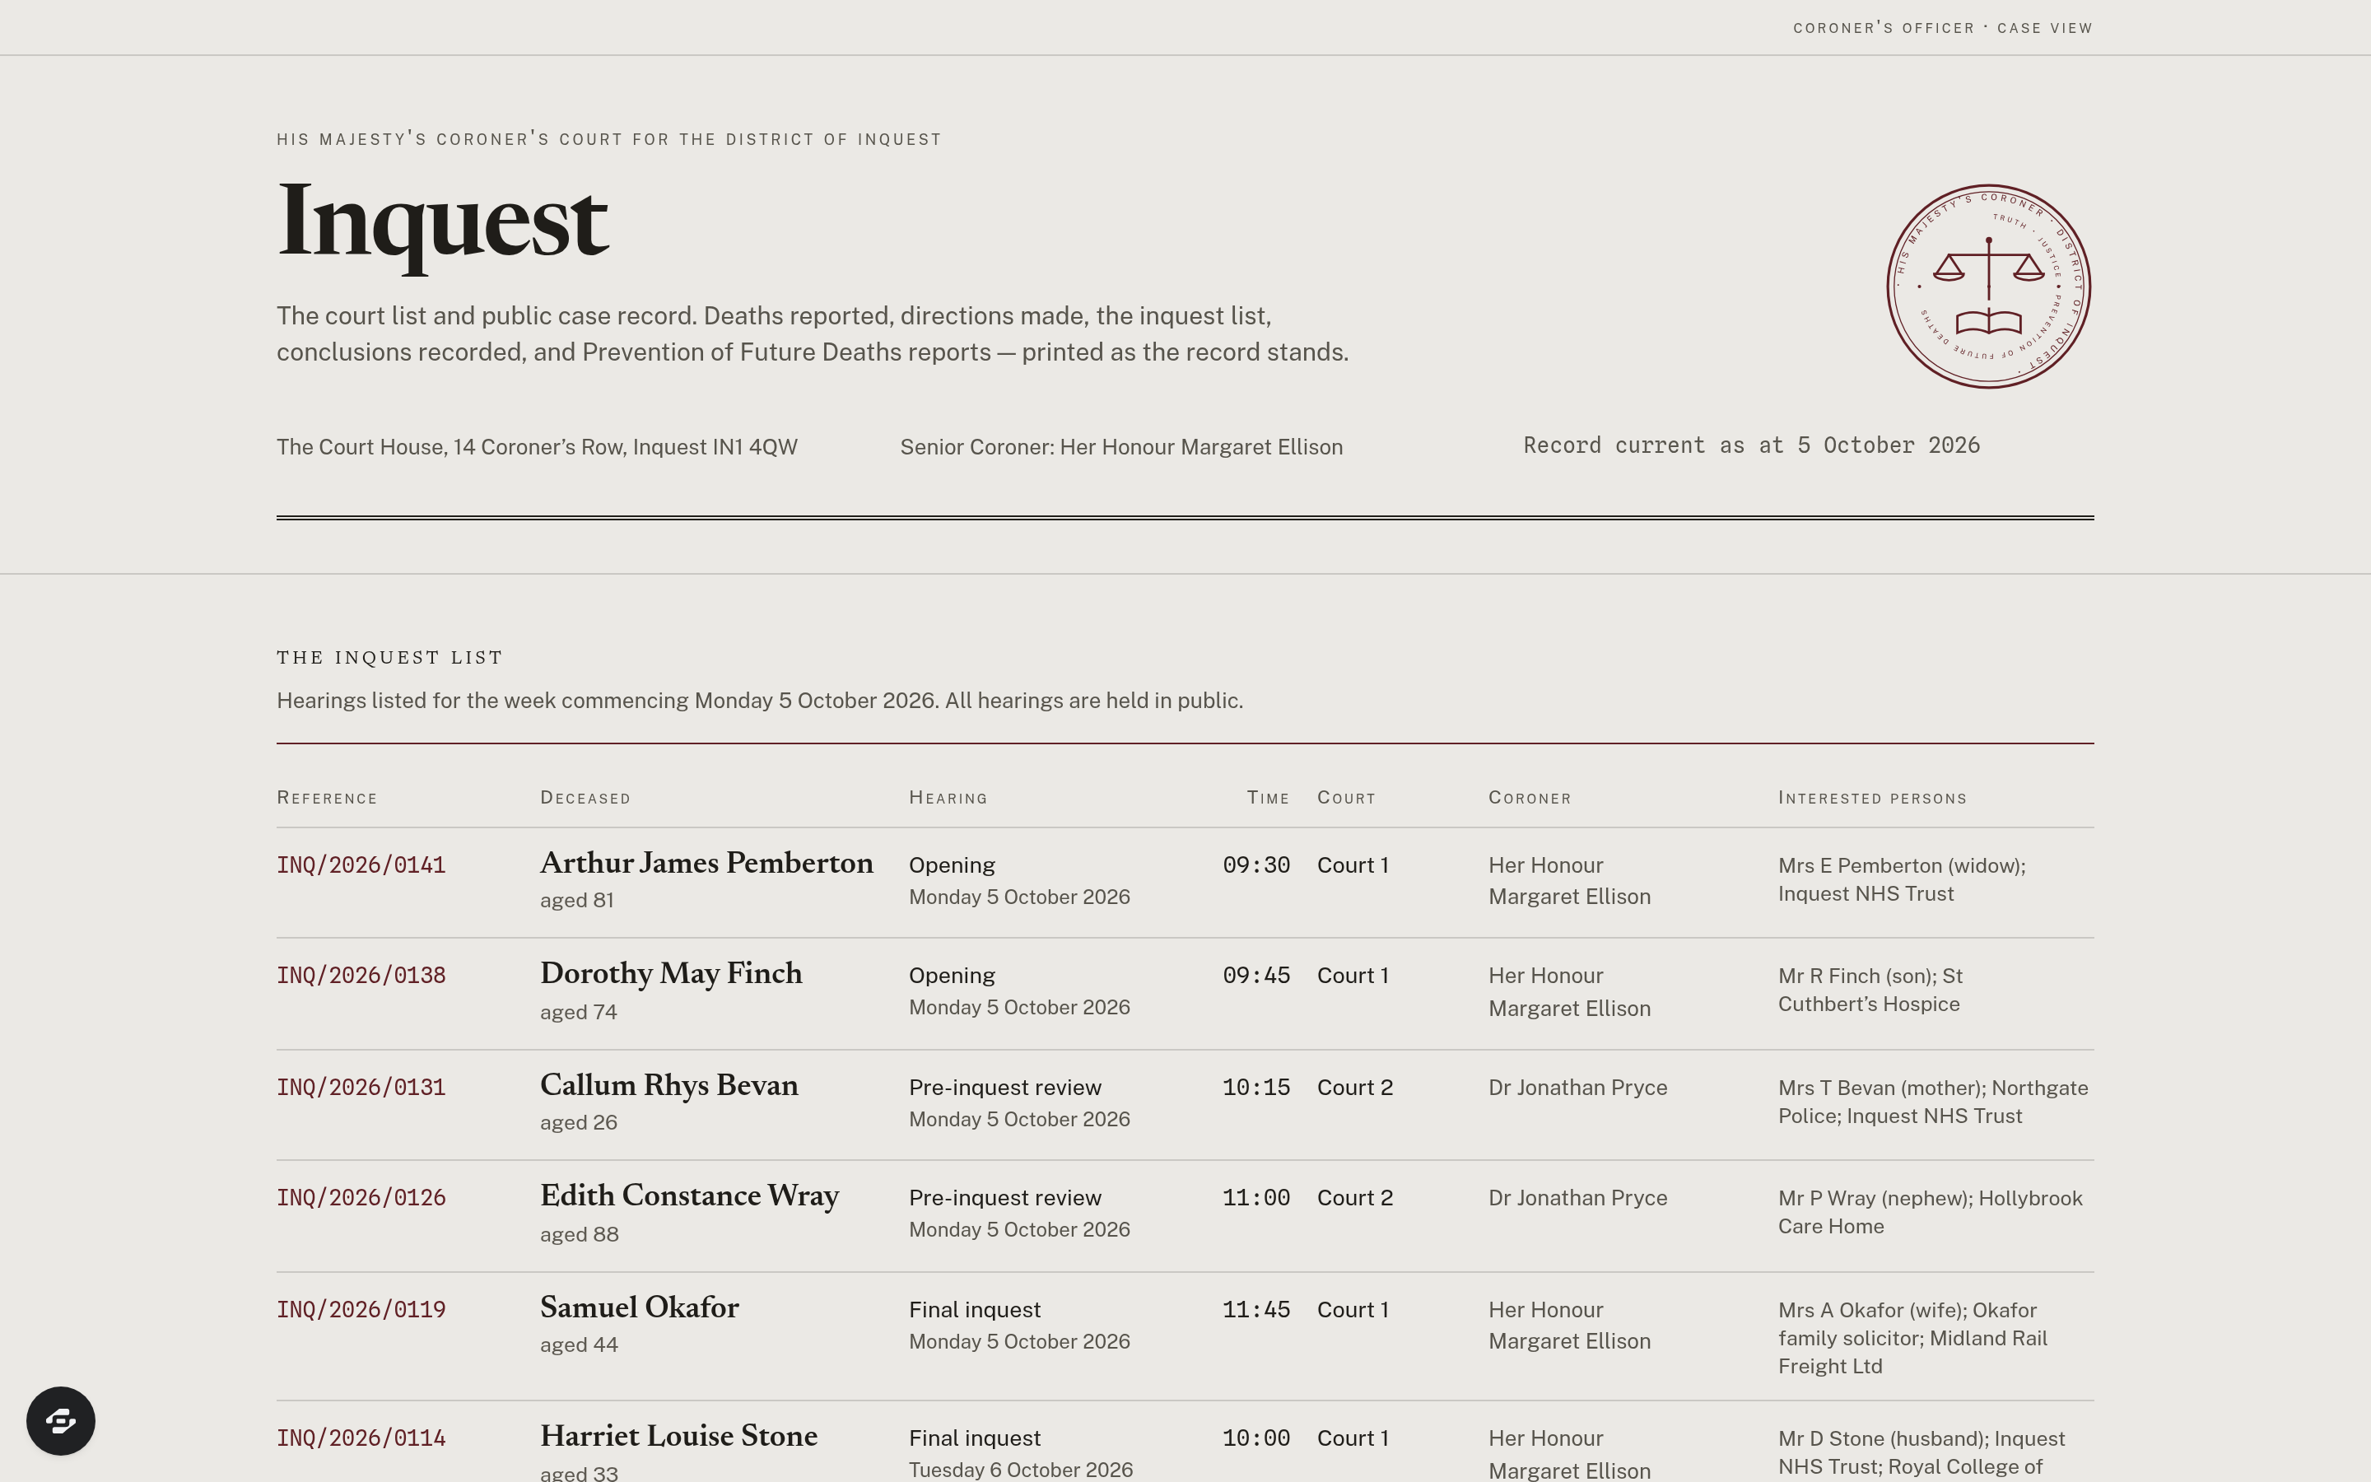Screen dimensions: 2371x1482
Task: Click the Senior Coroner Margaret Ellison line
Action: tap(1122, 447)
